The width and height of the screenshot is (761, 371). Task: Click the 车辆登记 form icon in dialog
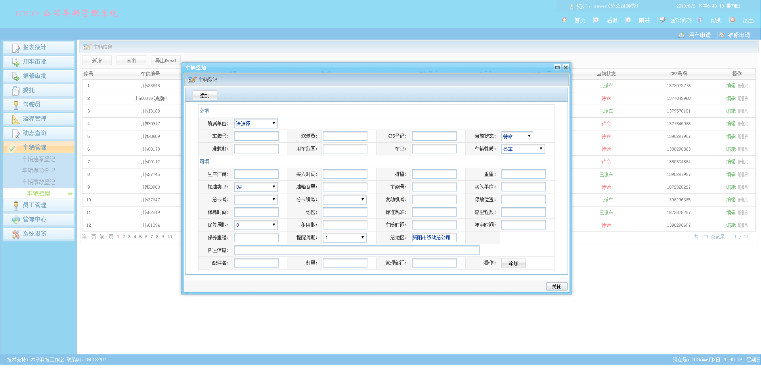192,80
